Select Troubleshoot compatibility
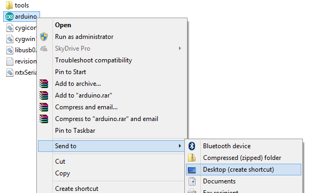The width and height of the screenshot is (320, 193). pos(93,60)
